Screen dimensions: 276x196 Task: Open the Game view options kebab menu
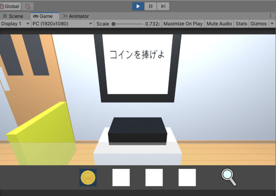point(270,16)
